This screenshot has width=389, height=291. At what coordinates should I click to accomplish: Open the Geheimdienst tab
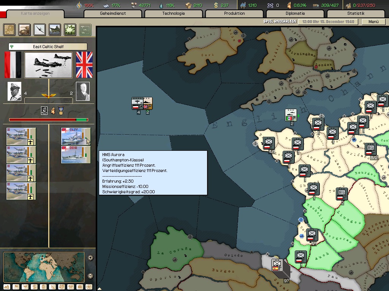point(113,14)
